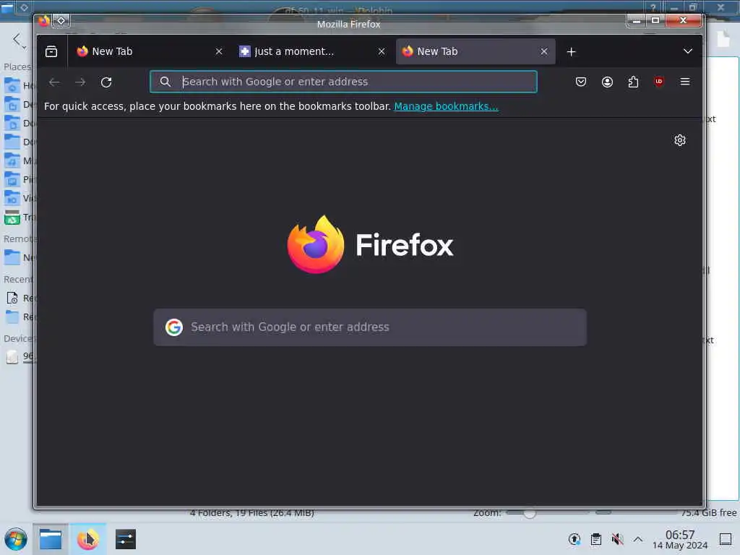The image size is (740, 555).
Task: Open the start menu launcher
Action: click(x=16, y=539)
